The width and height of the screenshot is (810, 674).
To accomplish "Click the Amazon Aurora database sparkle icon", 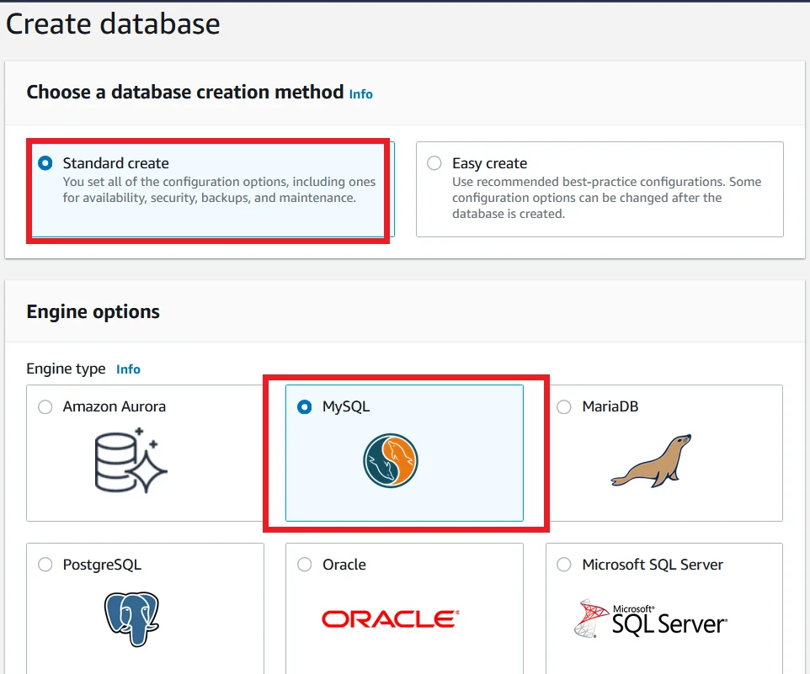I will (131, 459).
